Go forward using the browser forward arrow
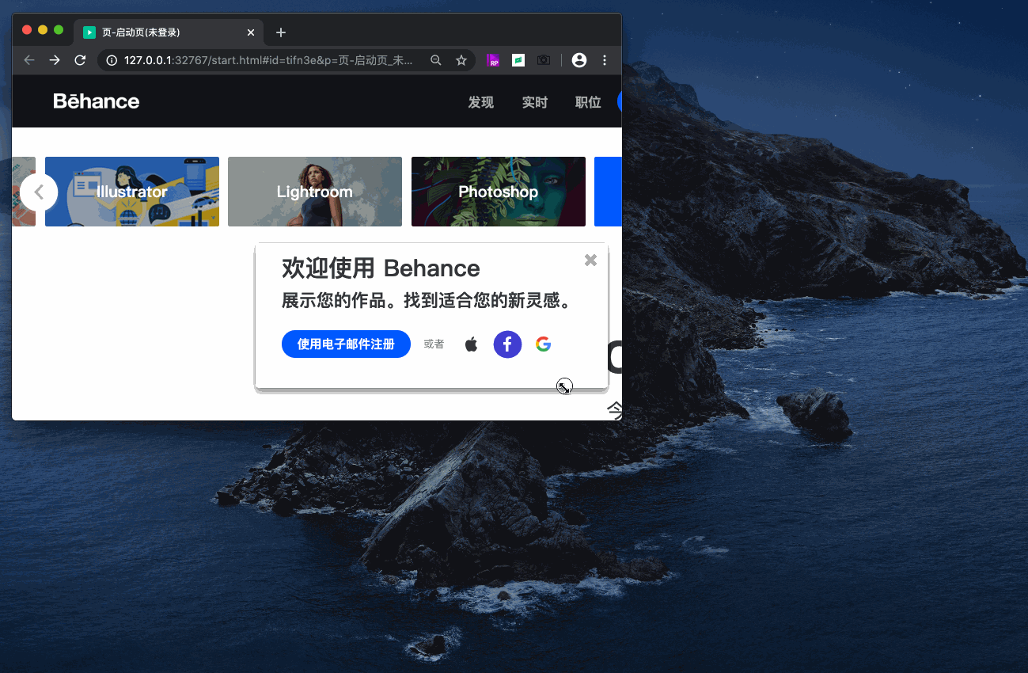The width and height of the screenshot is (1028, 673). (x=55, y=60)
